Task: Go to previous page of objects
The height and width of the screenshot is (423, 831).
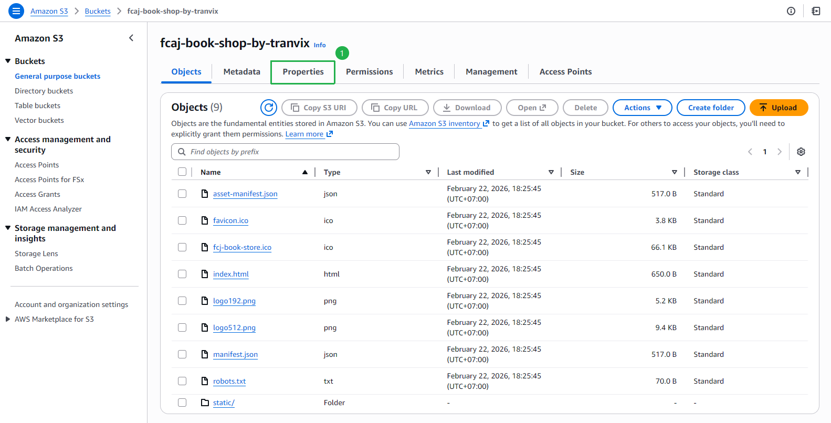Action: click(750, 152)
